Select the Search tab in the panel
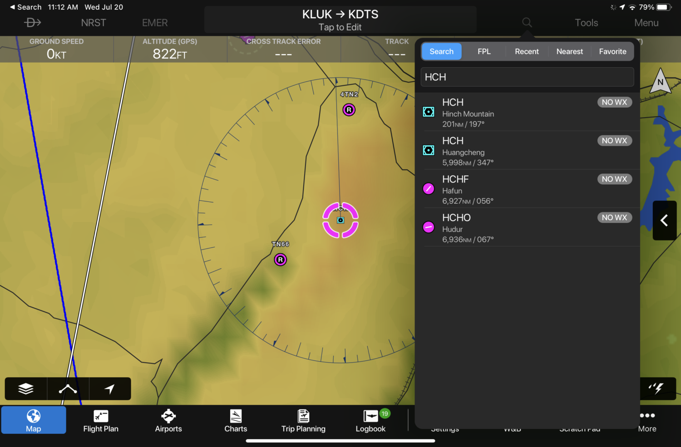Screen dimensions: 681x447 point(441,51)
